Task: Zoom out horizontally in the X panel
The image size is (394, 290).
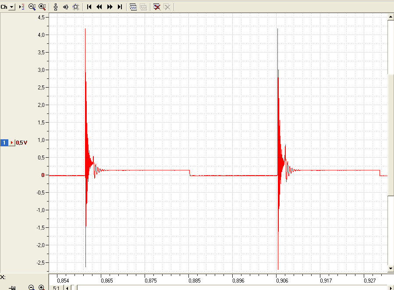Action: pos(32,287)
